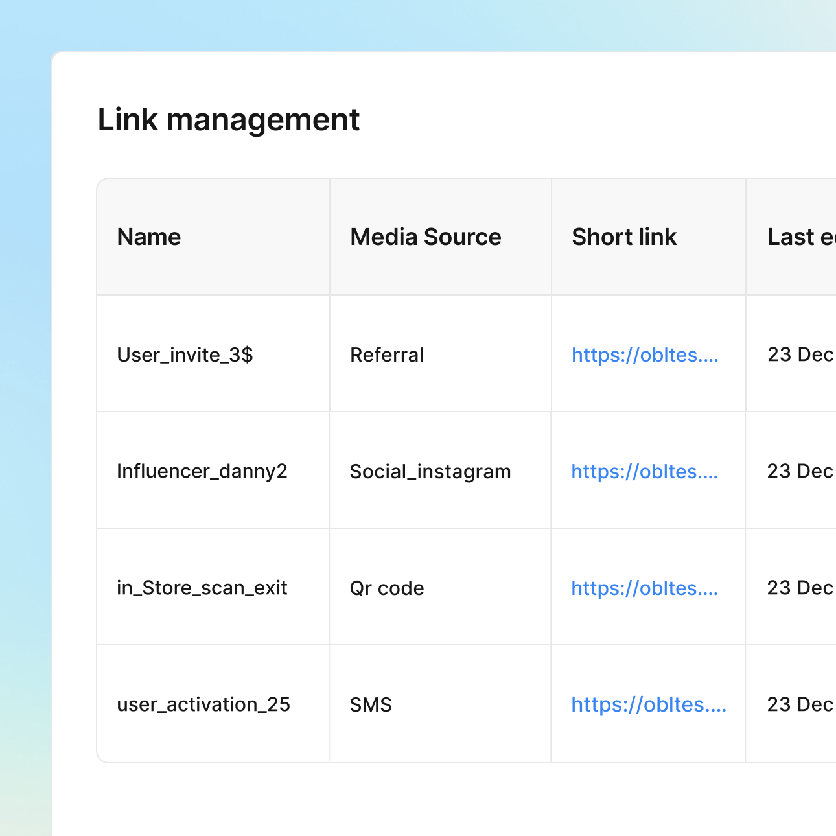Open the short link for User_invite_3$
The width and height of the screenshot is (836, 836).
pos(645,354)
